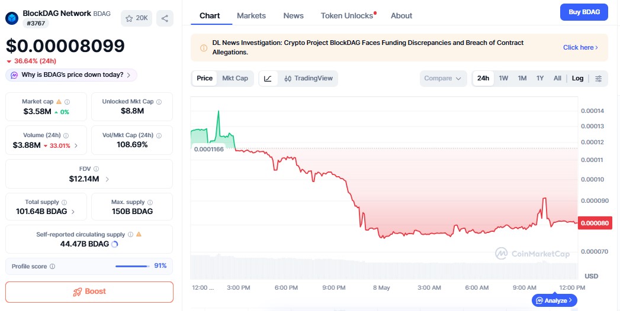Expand Why is BDAG's price down today
This screenshot has height=311, width=620.
tap(71, 75)
